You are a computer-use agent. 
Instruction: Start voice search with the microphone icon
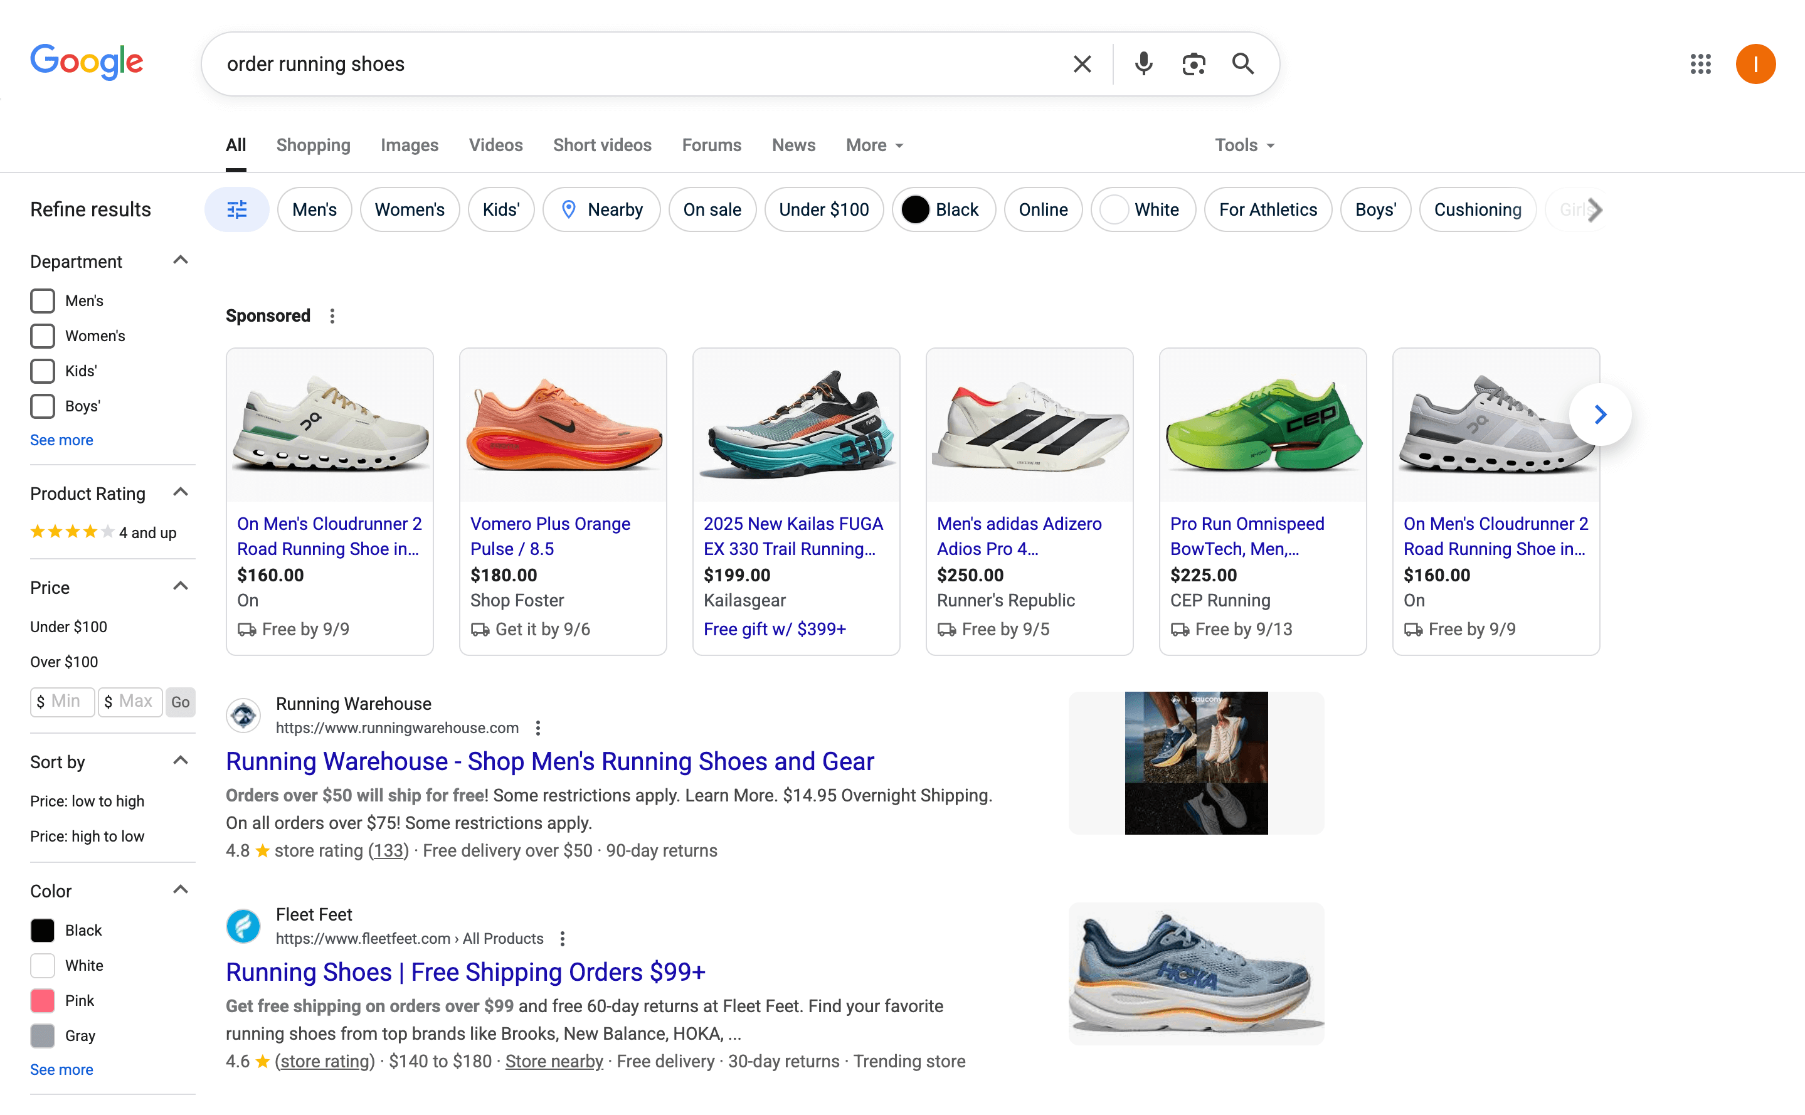click(1143, 64)
